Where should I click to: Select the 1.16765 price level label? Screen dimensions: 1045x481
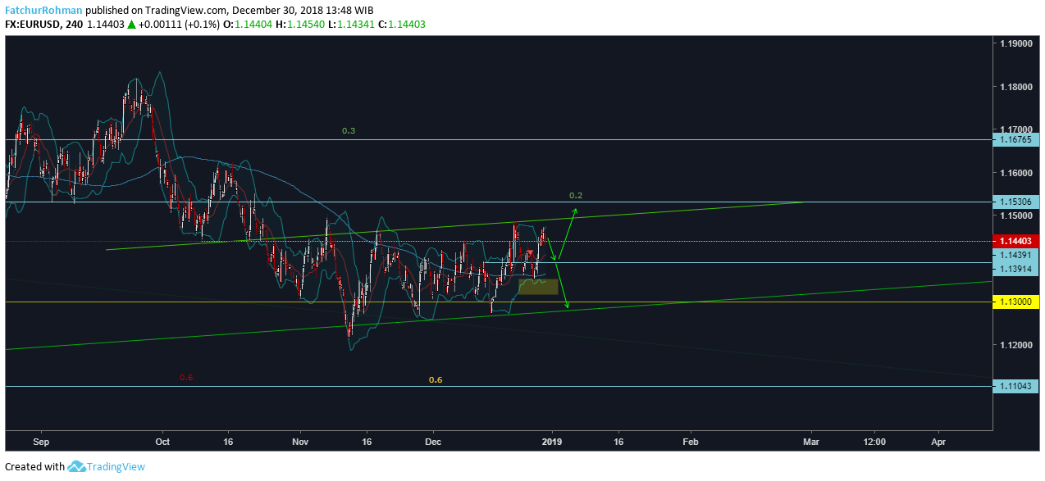[x=1016, y=140]
